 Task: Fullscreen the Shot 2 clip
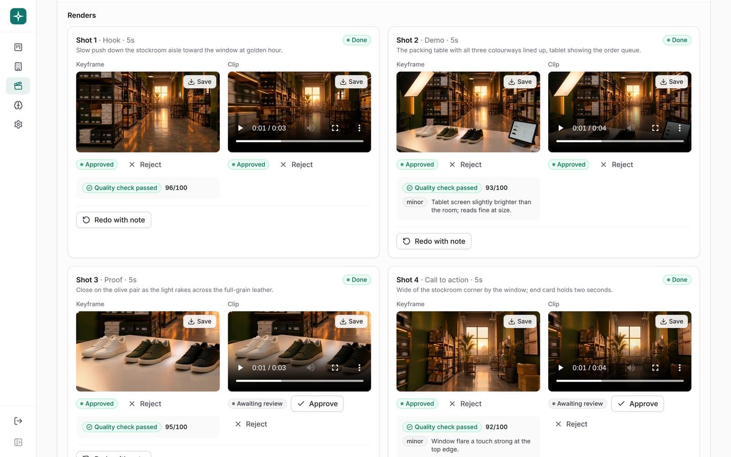pos(655,128)
